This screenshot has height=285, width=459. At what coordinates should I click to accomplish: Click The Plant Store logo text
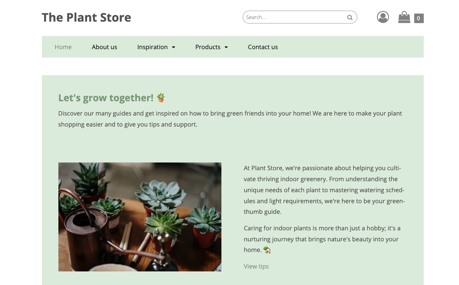86,17
